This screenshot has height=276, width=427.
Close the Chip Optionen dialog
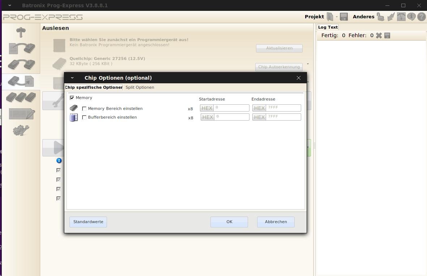(299, 78)
